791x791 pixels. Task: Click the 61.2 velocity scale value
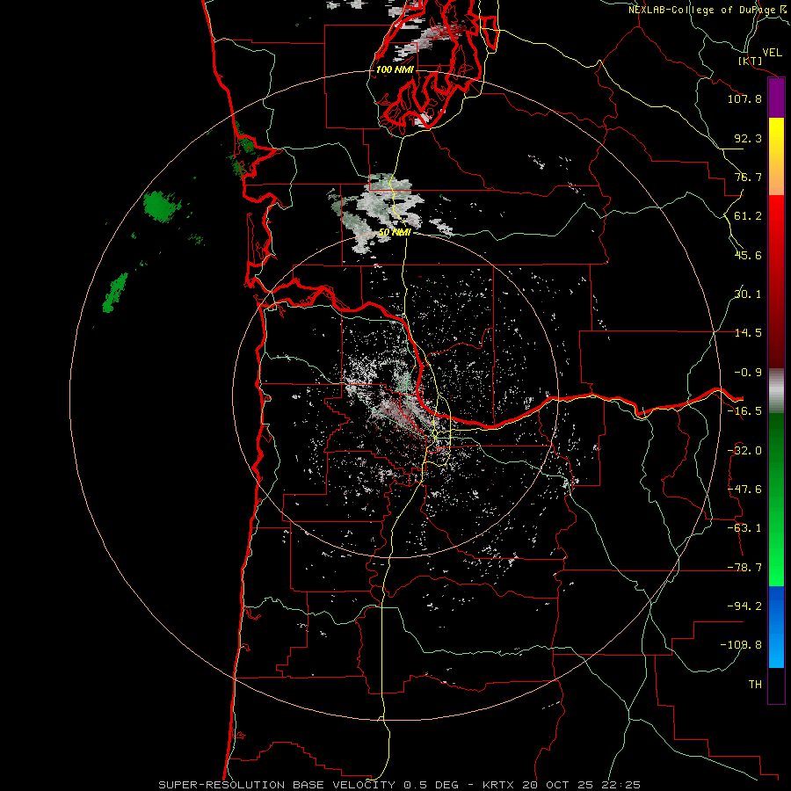click(748, 216)
